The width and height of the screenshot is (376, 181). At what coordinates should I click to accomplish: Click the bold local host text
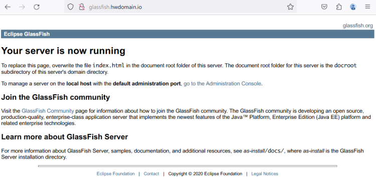coord(79,84)
